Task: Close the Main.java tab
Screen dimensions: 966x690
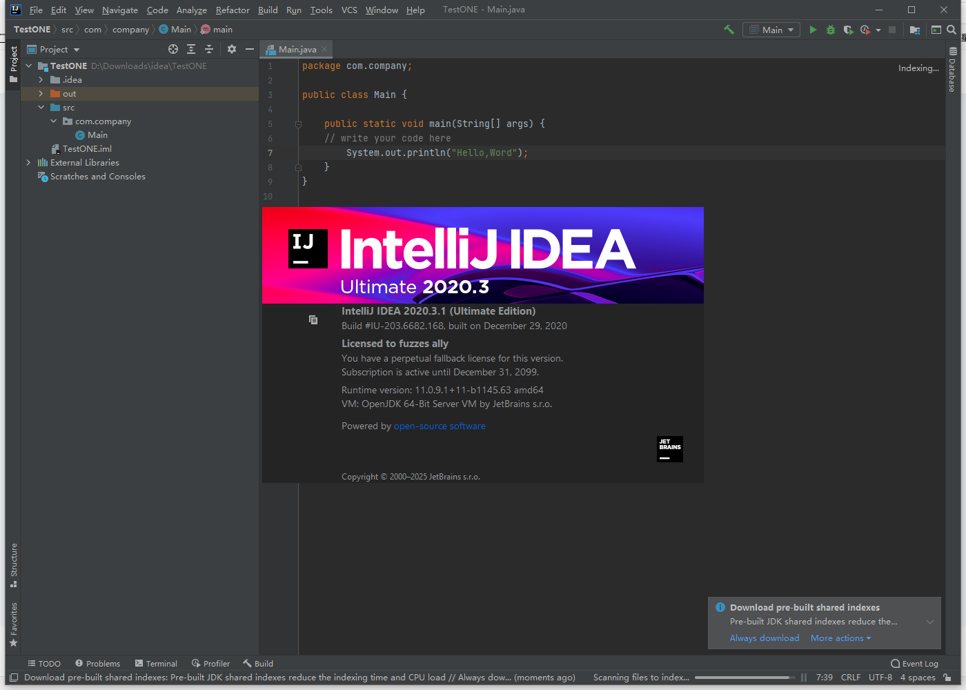Action: point(324,49)
